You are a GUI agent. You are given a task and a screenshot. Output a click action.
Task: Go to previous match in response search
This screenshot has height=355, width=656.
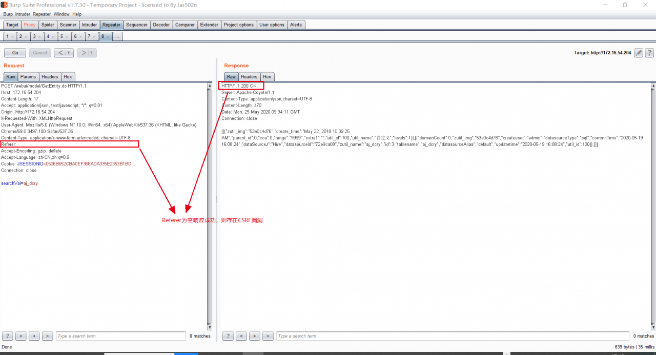pos(241,336)
